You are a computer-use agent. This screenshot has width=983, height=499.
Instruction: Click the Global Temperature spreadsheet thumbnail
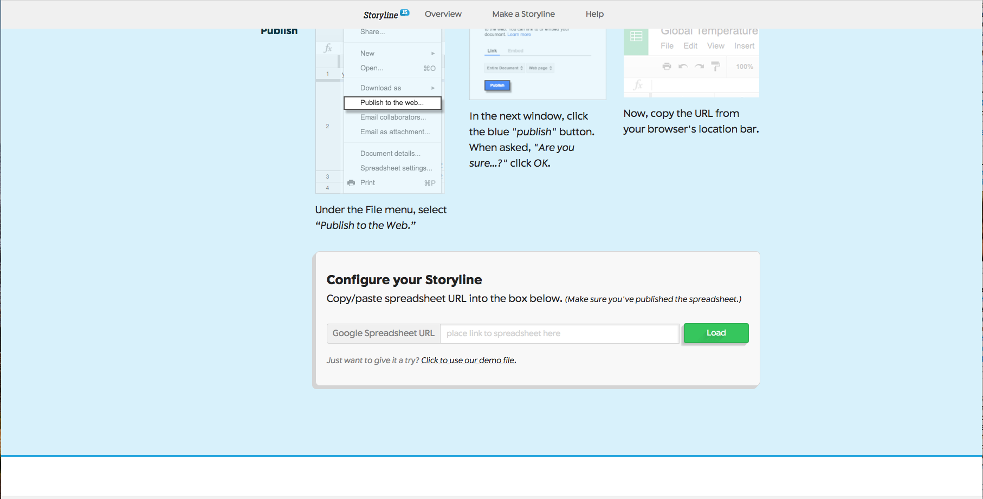[x=691, y=63]
